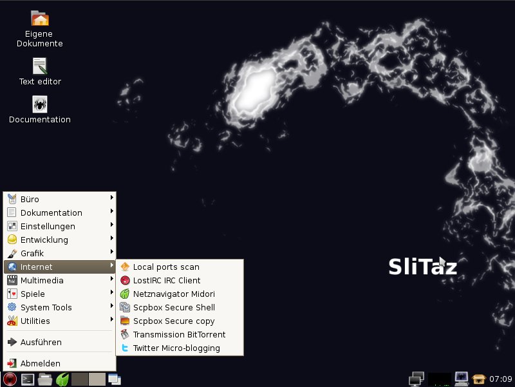Viewport: 515px width, 387px height.
Task: Launch Local ports scan from Internet submenu
Action: pos(180,267)
